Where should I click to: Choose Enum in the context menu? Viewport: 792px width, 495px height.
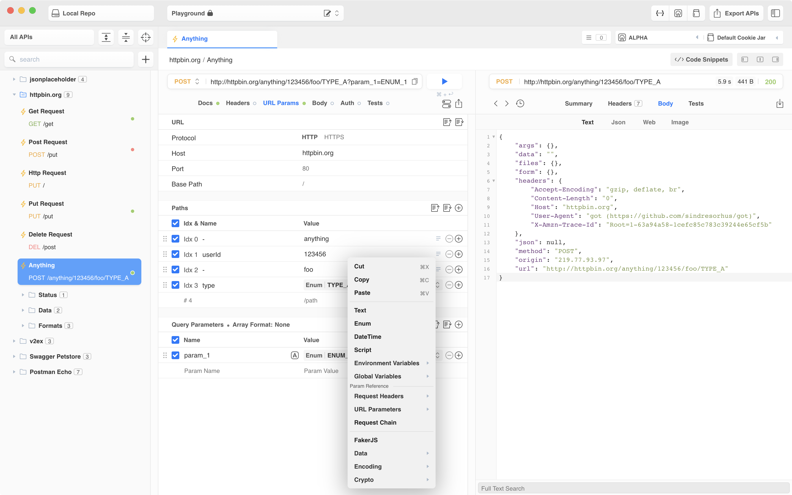(x=391, y=323)
